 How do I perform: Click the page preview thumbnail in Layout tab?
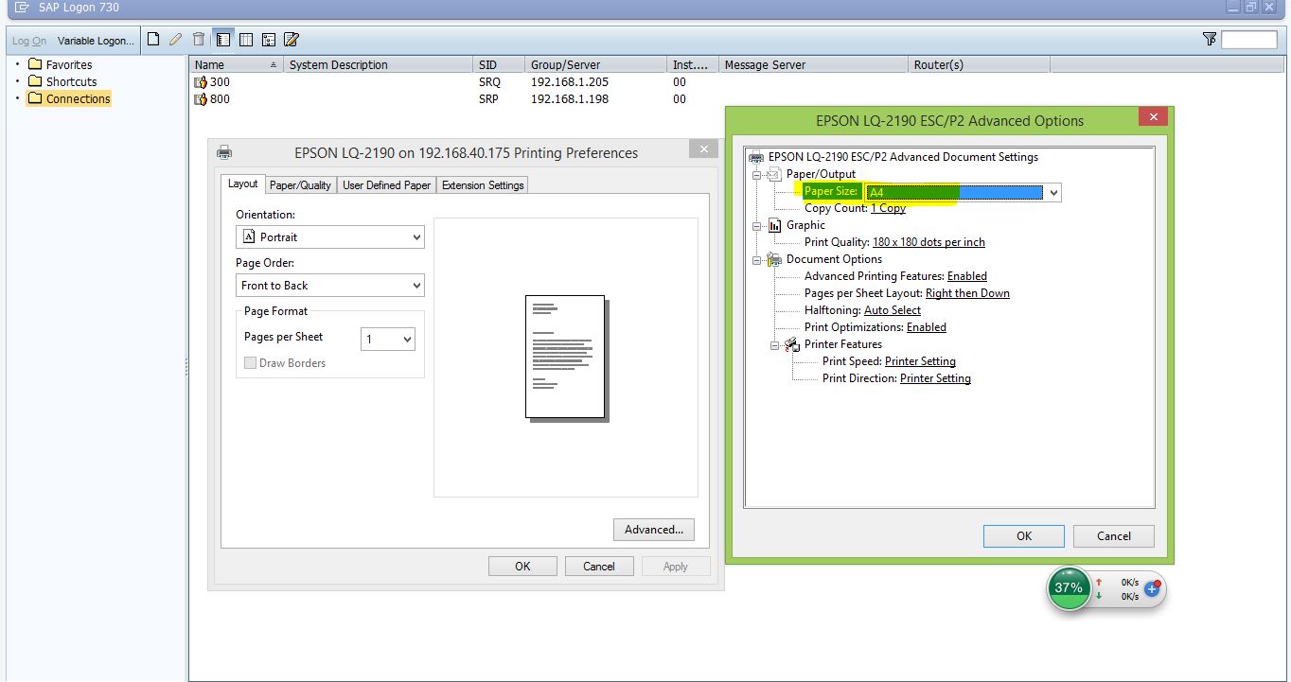[566, 358]
